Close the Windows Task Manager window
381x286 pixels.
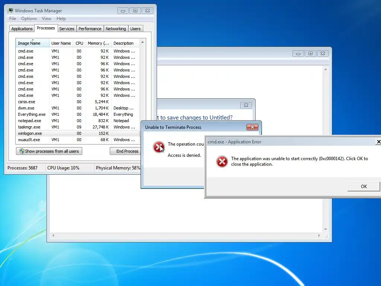pos(147,11)
